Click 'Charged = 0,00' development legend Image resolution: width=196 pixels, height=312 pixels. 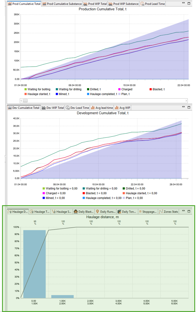(x=54, y=193)
